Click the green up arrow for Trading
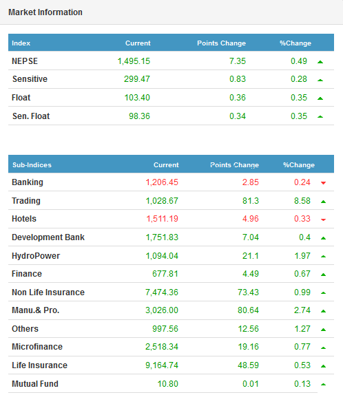Viewport: 343px width, 395px height. [323, 202]
